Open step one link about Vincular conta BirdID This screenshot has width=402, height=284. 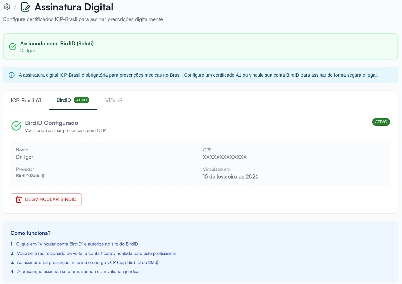(77, 244)
